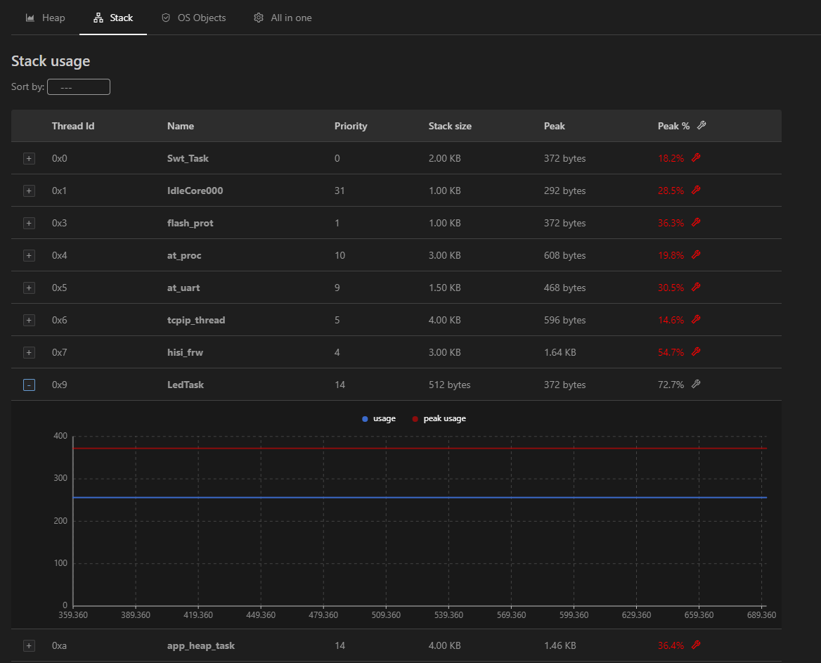Viewport: 821px width, 663px height.
Task: Click the 359.360 x-axis label
Action: point(73,614)
